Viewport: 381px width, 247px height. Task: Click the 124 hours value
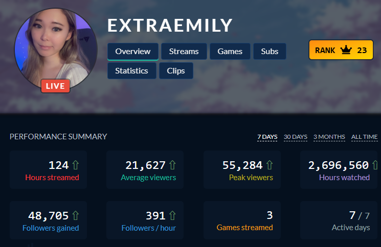pos(59,165)
